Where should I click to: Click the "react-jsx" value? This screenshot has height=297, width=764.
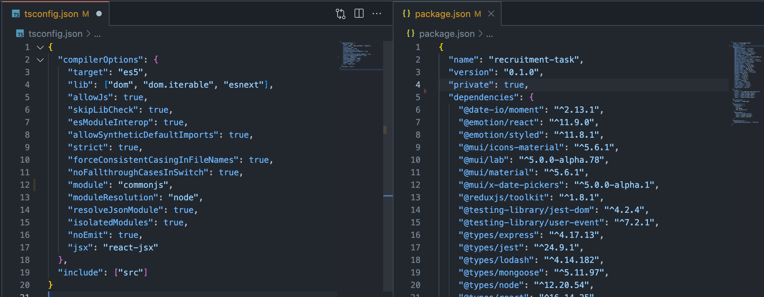[x=131, y=248]
